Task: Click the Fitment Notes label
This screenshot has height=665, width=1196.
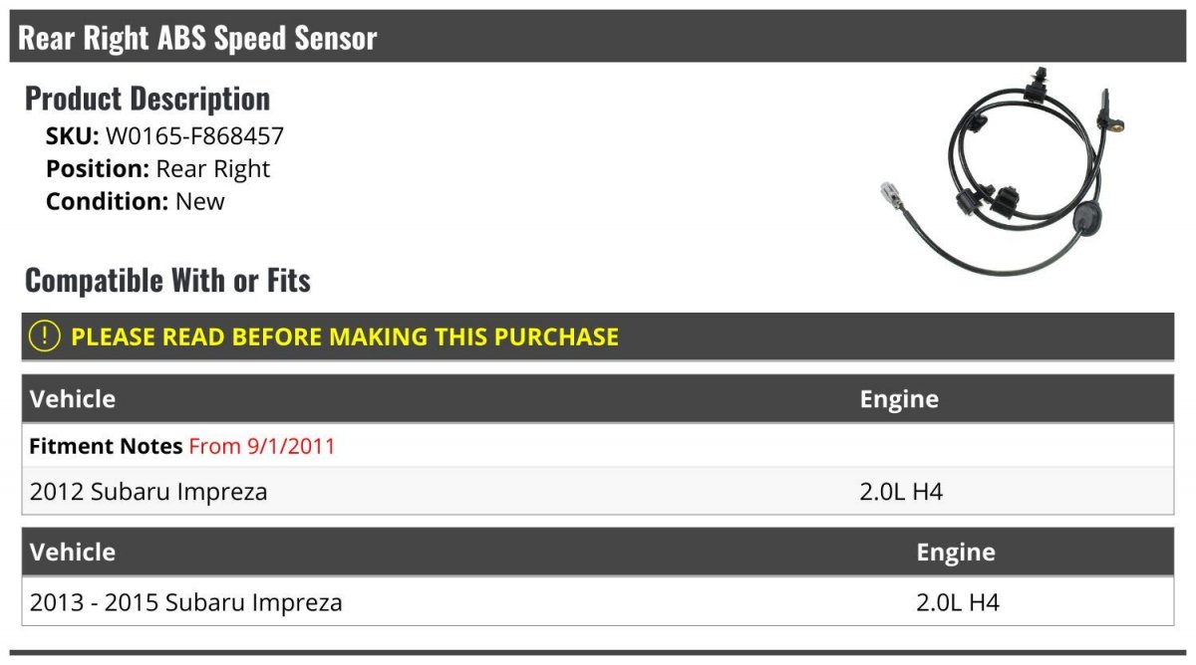Action: point(106,446)
